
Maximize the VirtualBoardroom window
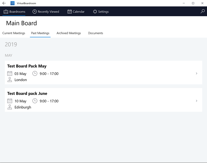(193, 3)
